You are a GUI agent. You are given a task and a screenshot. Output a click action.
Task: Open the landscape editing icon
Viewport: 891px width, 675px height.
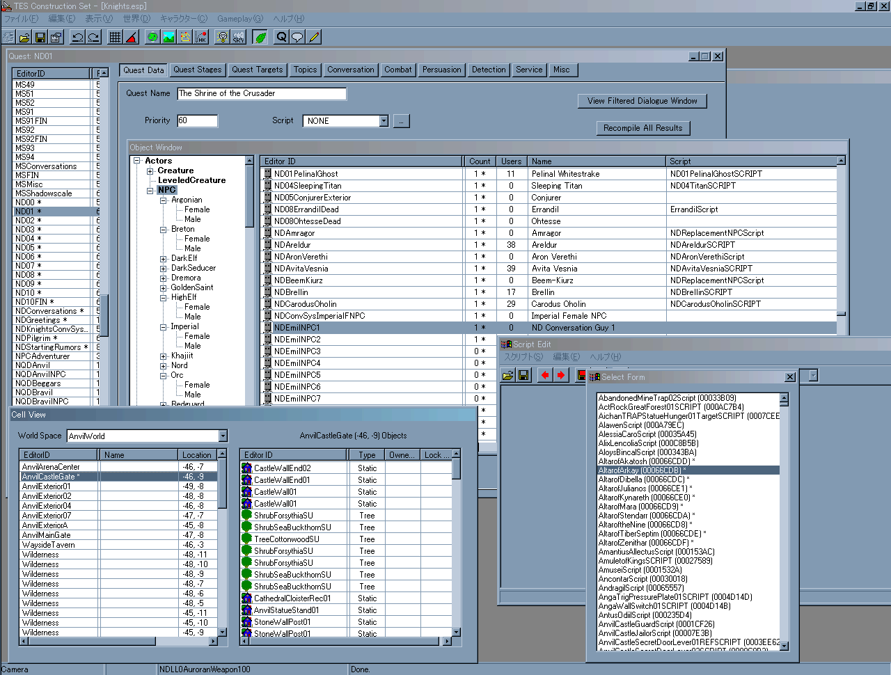168,37
